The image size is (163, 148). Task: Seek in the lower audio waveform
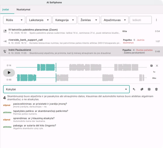tap(81, 78)
